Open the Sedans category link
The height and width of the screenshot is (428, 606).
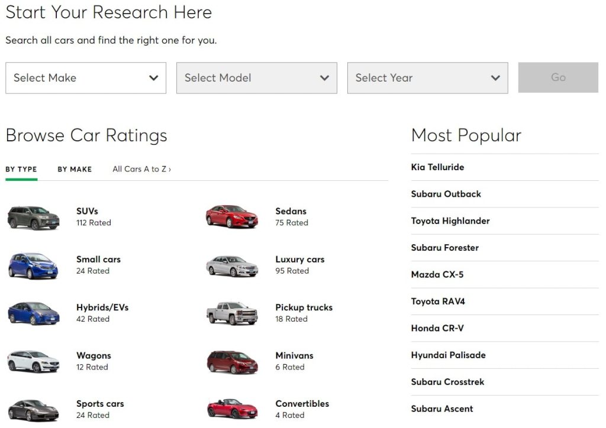click(291, 211)
